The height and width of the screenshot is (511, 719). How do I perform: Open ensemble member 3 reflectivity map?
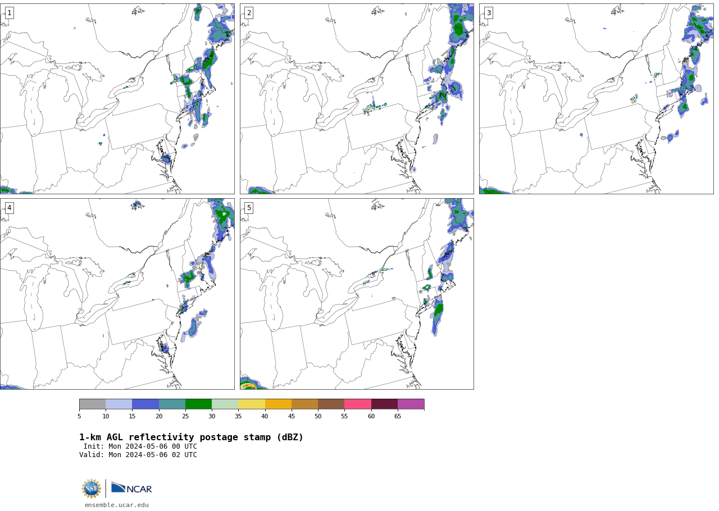pyautogui.click(x=597, y=99)
